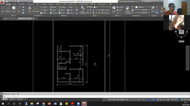This screenshot has width=190, height=106.
Task: Click the TOP face of ViewCube
Action: coord(181,32)
